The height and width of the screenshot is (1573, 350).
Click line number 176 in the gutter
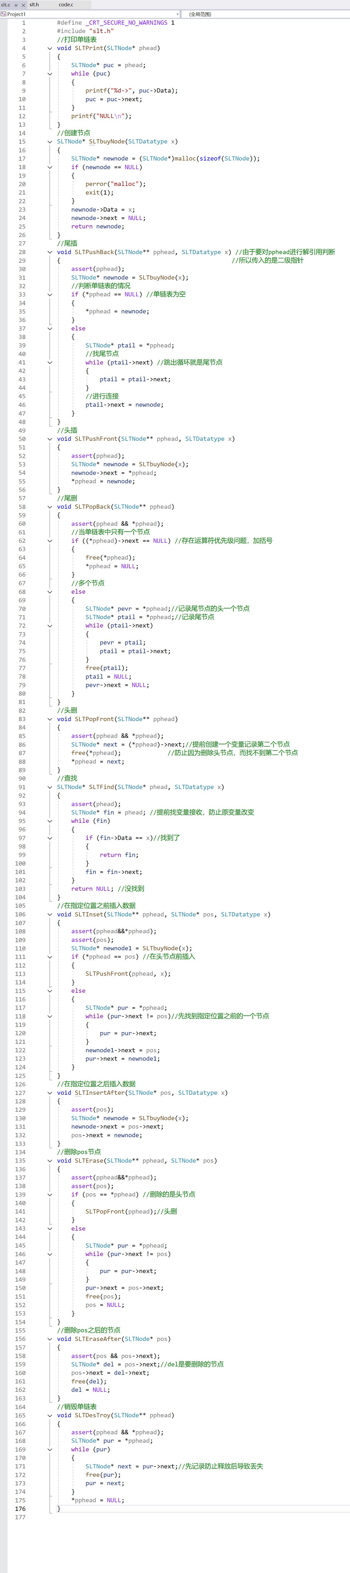tap(20, 1509)
